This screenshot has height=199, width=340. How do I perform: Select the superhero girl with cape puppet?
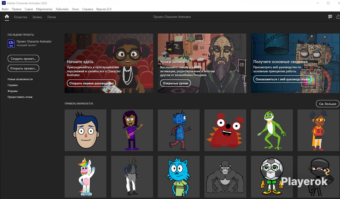pos(318,130)
